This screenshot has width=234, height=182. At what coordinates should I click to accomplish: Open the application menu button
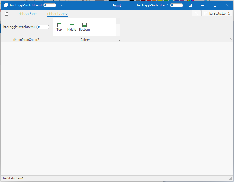point(7,14)
